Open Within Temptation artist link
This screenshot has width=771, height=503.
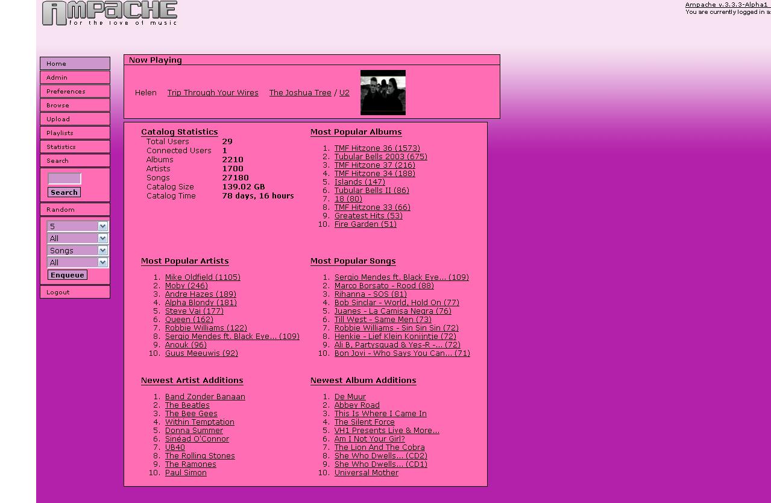point(200,422)
